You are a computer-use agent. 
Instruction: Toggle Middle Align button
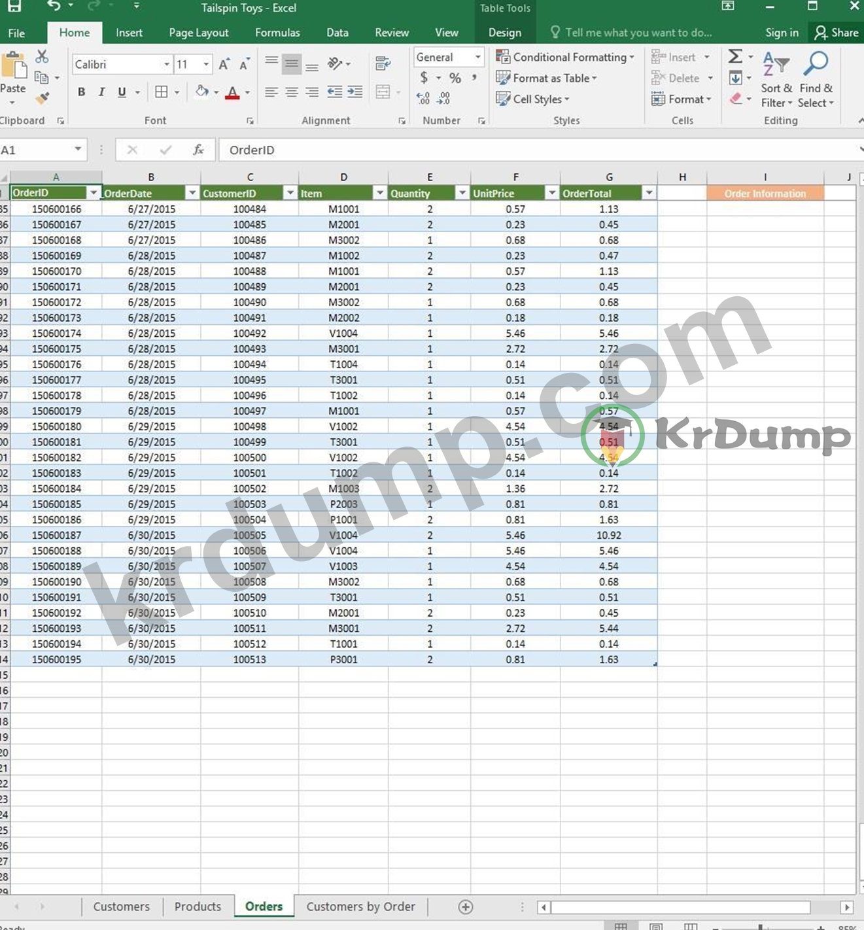tap(292, 63)
